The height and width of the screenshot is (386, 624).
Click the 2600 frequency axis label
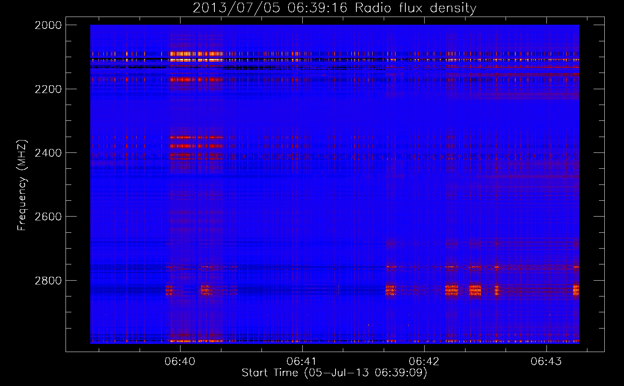(x=48, y=217)
